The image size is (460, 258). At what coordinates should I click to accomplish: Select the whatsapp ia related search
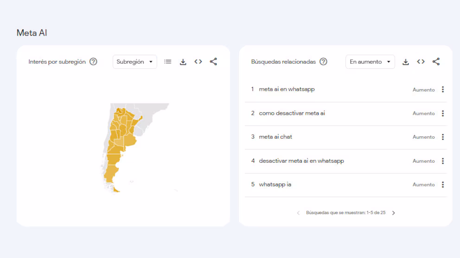pyautogui.click(x=275, y=184)
